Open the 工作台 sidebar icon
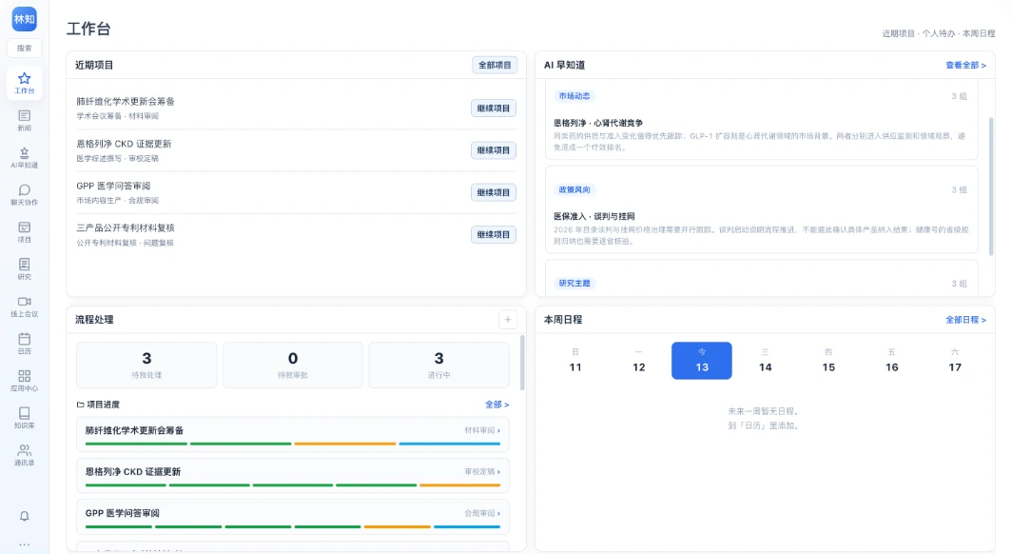The width and height of the screenshot is (1012, 554). click(24, 83)
